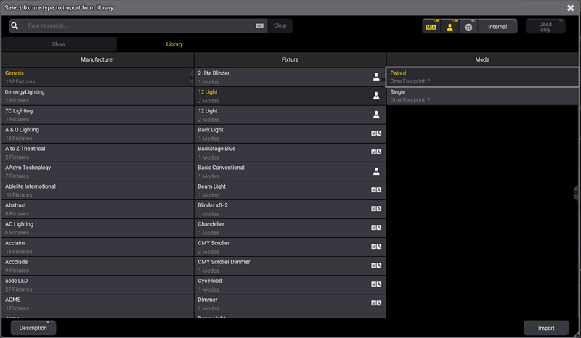Click user icon on 2-lite Blinder row
The image size is (581, 338).
pyautogui.click(x=376, y=76)
